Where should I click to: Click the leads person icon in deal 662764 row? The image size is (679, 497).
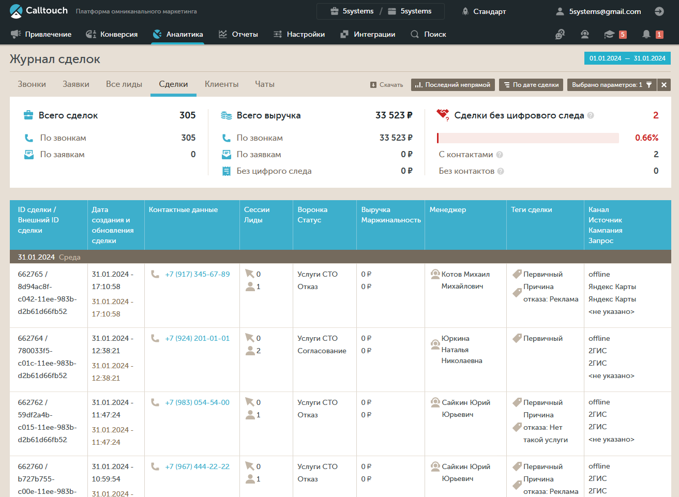[250, 351]
